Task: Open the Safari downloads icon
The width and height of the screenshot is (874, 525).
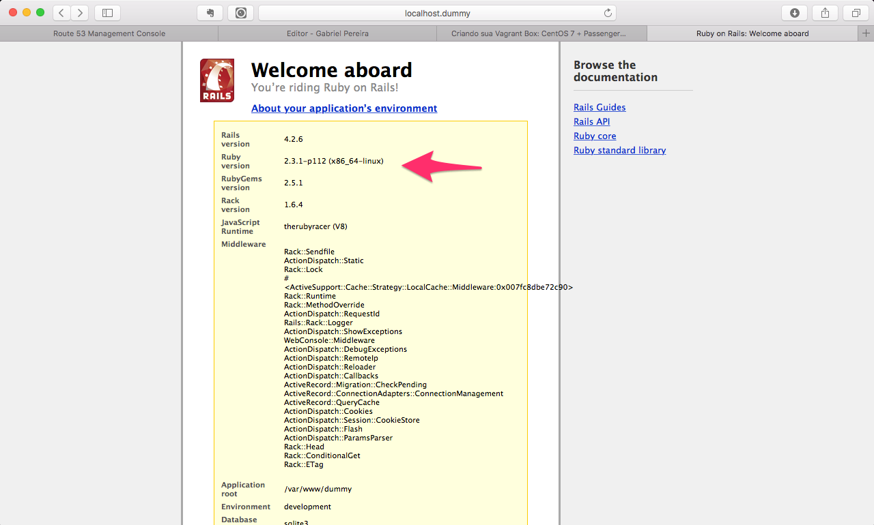Action: 794,13
